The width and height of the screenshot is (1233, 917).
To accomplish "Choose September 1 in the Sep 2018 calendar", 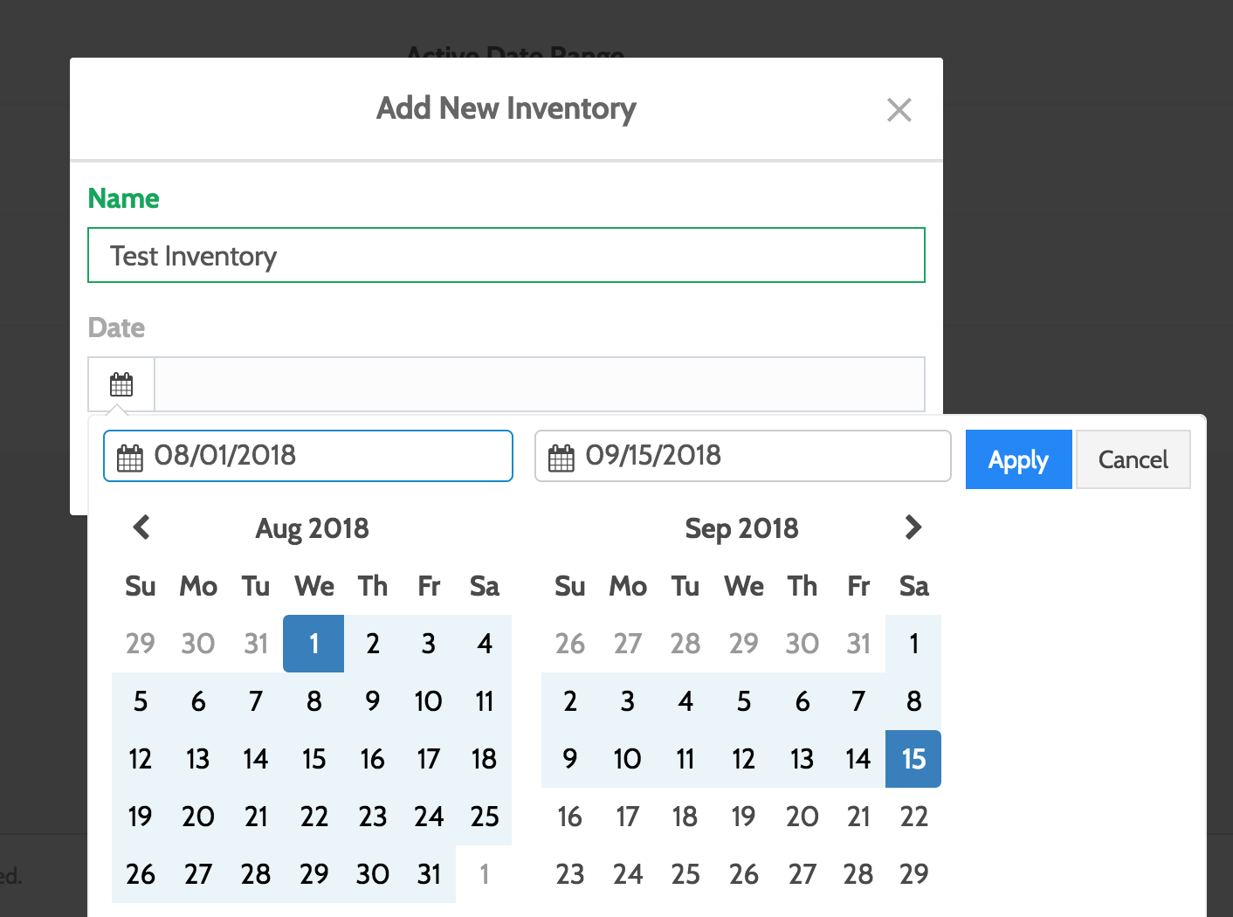I will 913,644.
